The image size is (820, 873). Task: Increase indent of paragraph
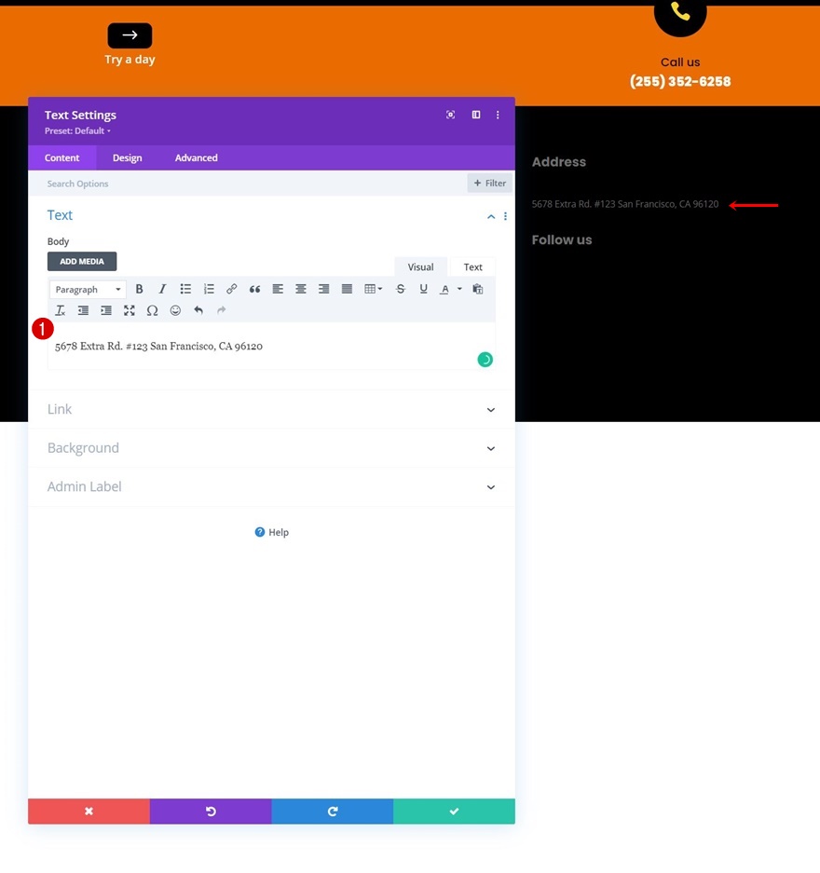(106, 310)
